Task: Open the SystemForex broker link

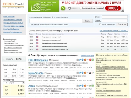Action: [36, 73]
